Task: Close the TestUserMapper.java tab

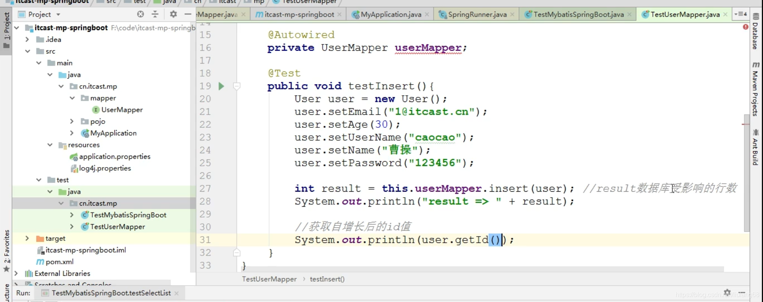Action: pos(725,15)
